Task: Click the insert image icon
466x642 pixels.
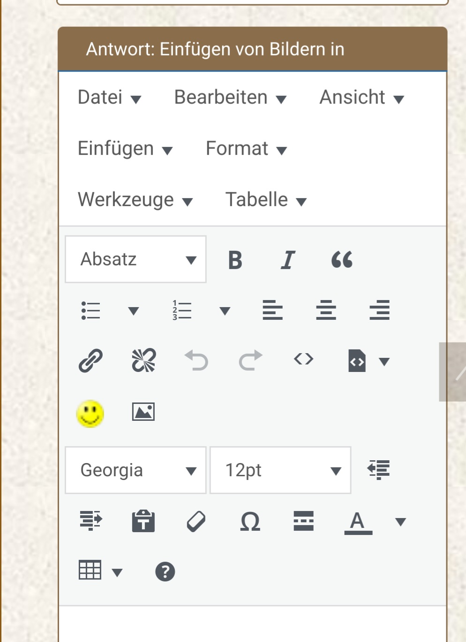Action: coord(143,412)
